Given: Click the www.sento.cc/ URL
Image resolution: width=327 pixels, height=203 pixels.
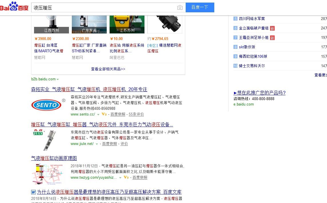Looking at the screenshot, I should point(83,114).
